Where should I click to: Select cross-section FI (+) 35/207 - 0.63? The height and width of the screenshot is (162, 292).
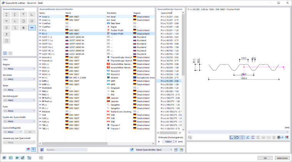click(x=170, y=17)
